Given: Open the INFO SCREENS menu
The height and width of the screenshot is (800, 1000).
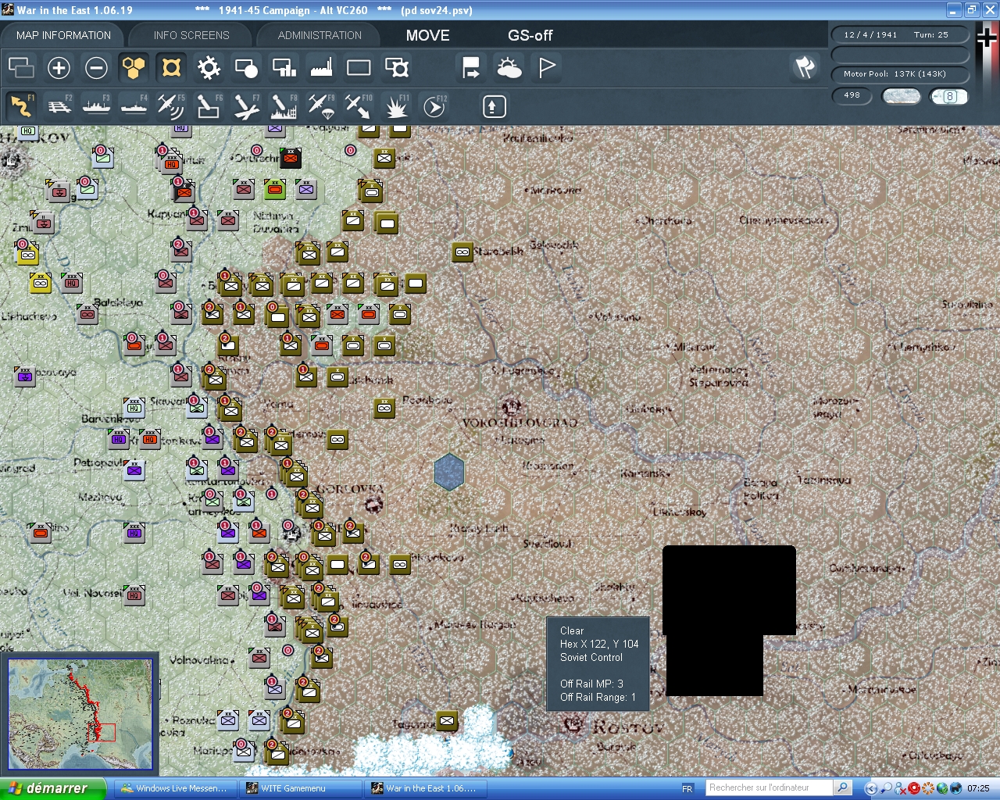Looking at the screenshot, I should pos(190,35).
